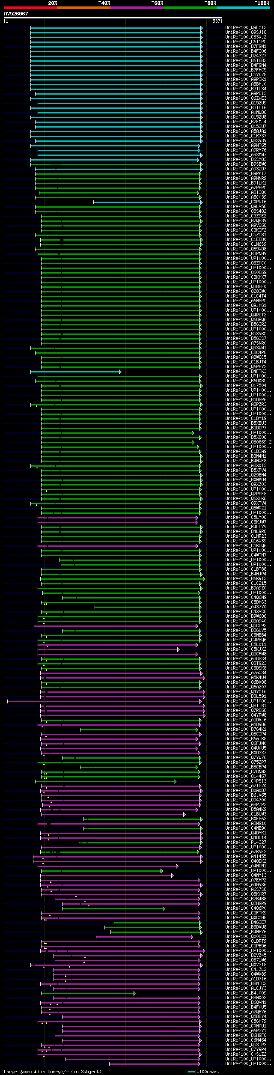Screen dimensions: 274x1075
Task: Select UniRef100_Q1HR23 label
Action: coord(246,536)
